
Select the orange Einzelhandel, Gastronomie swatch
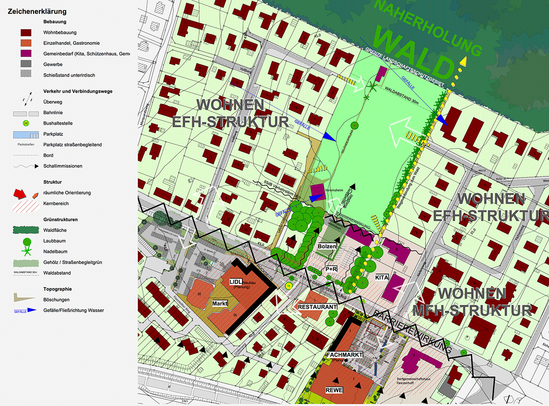(26, 43)
